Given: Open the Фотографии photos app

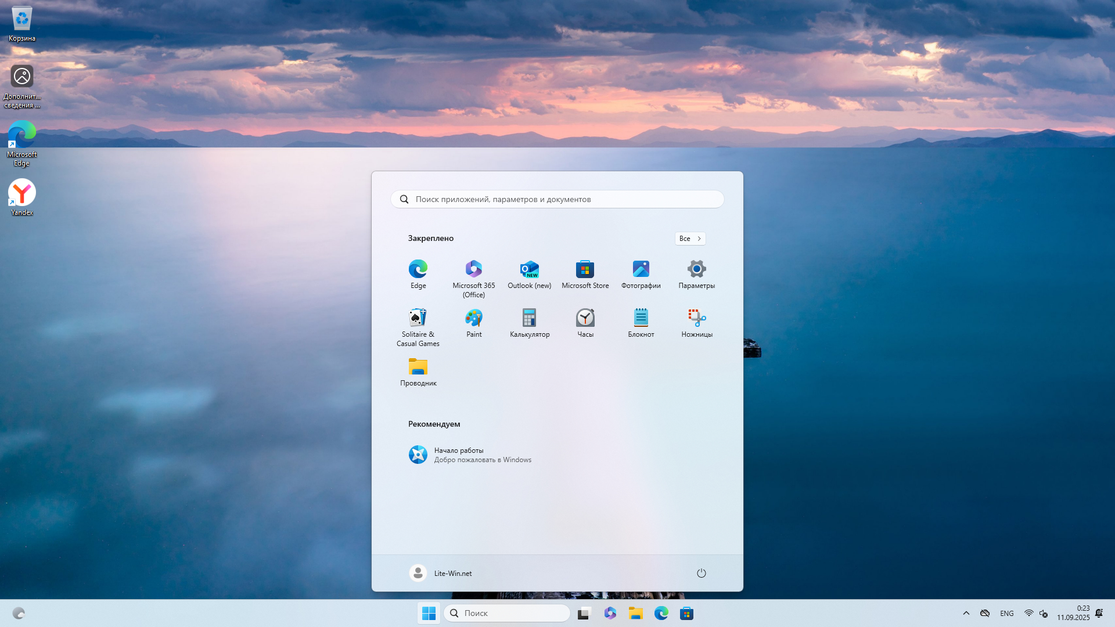Looking at the screenshot, I should click(x=641, y=269).
